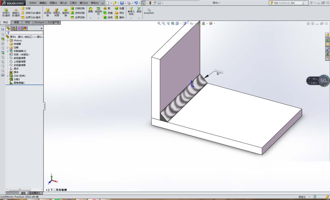Click the Shell (抽壳) tool
The height and width of the screenshot is (200, 330).
(x=108, y=17)
